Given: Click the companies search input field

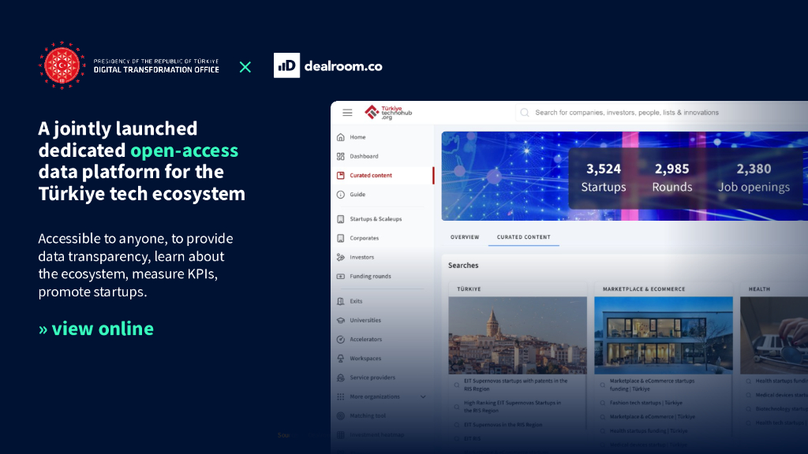Looking at the screenshot, I should (662, 112).
